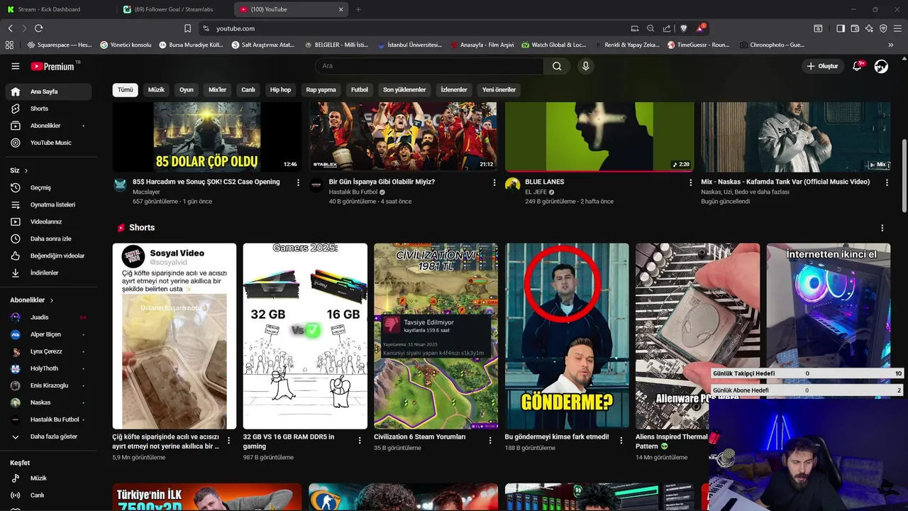This screenshot has width=908, height=511.
Task: Select the Hip hop filter chip
Action: click(280, 90)
